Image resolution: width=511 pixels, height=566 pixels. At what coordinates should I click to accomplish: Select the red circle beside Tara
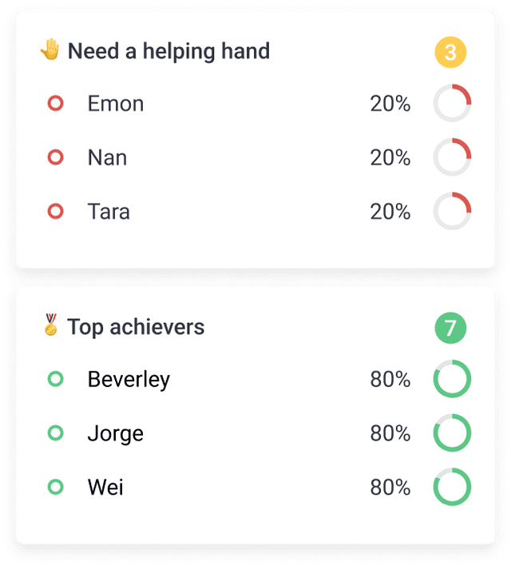55,211
